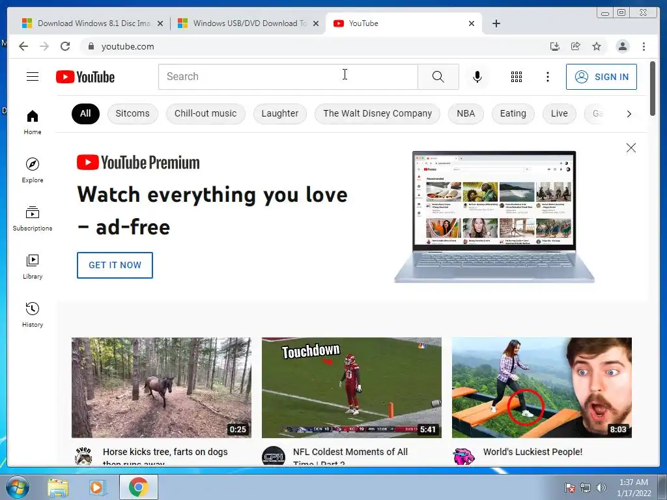Click GET IT NOW for Premium
This screenshot has width=667, height=500.
[115, 266]
